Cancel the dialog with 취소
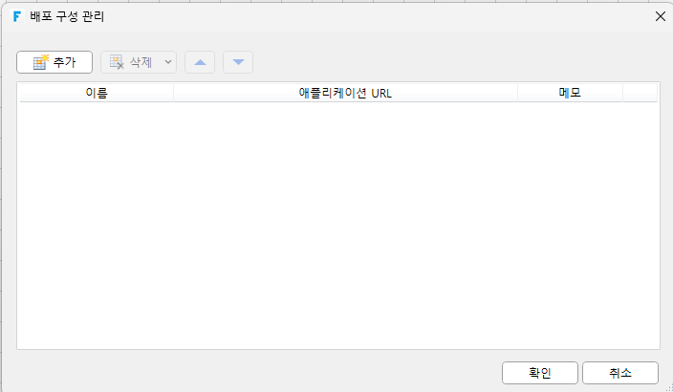The height and width of the screenshot is (392, 673). click(x=620, y=373)
